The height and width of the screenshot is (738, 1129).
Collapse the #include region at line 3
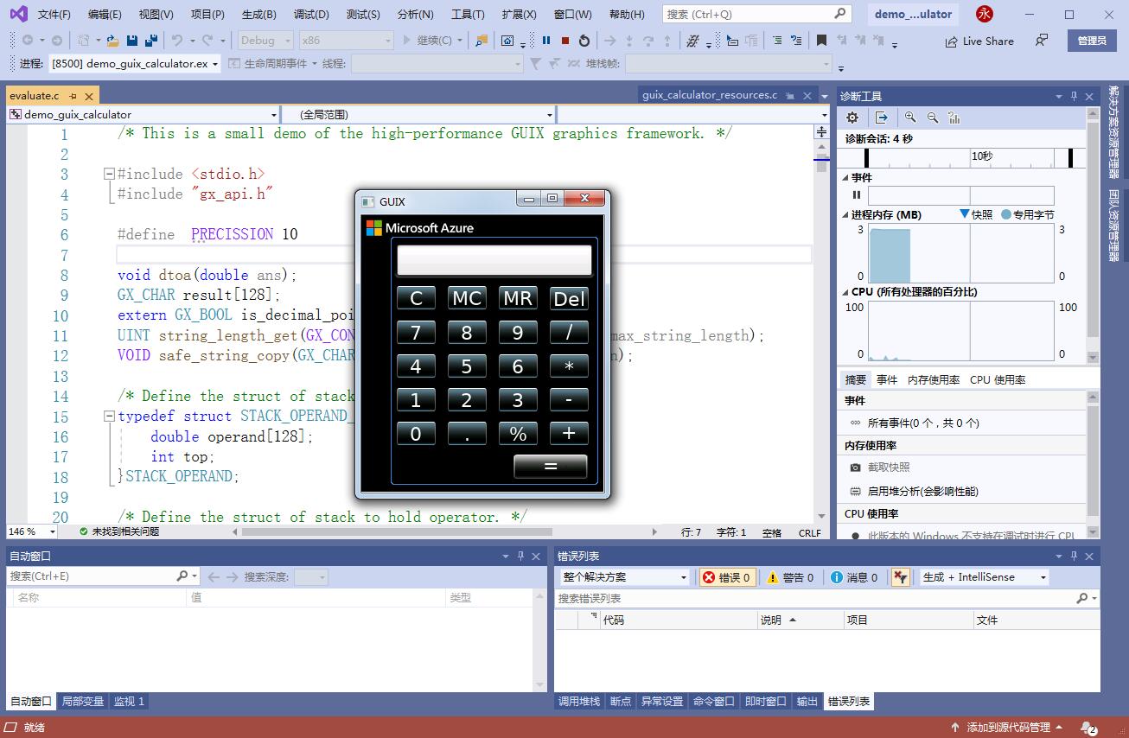110,174
